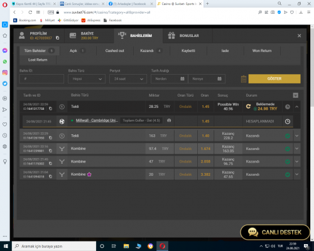Filter by Won Return bets
This screenshot has width=314, height=251.
tap(262, 51)
